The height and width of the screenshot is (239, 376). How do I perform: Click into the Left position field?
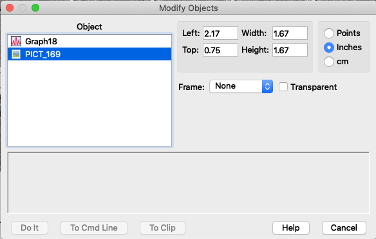point(220,33)
